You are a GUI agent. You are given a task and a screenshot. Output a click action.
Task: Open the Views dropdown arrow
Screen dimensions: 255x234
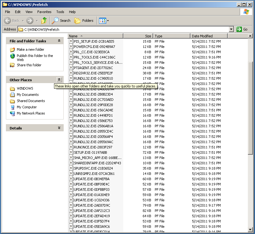pos(108,21)
